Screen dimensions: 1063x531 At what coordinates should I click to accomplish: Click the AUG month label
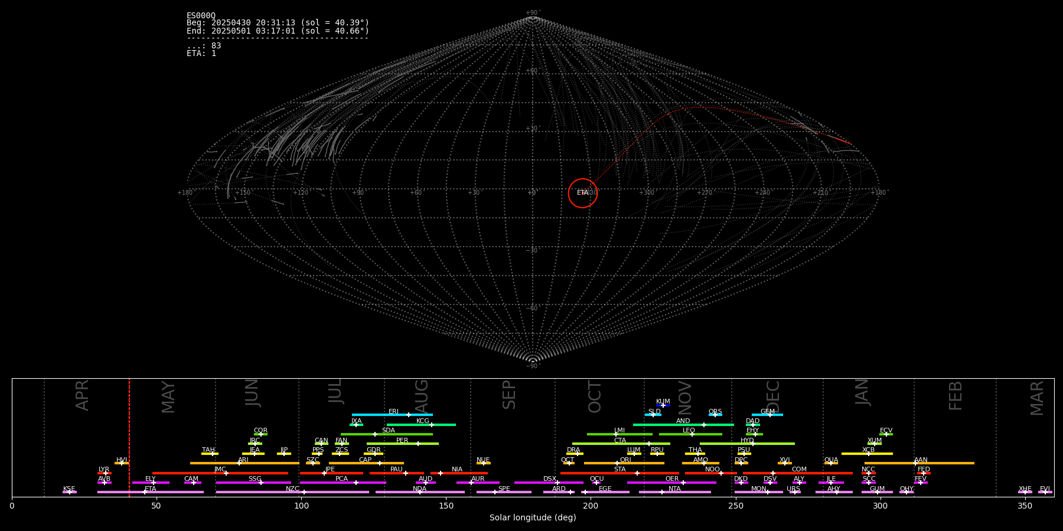(x=422, y=396)
